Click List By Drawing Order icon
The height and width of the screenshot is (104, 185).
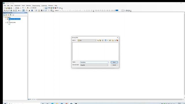(4, 15)
